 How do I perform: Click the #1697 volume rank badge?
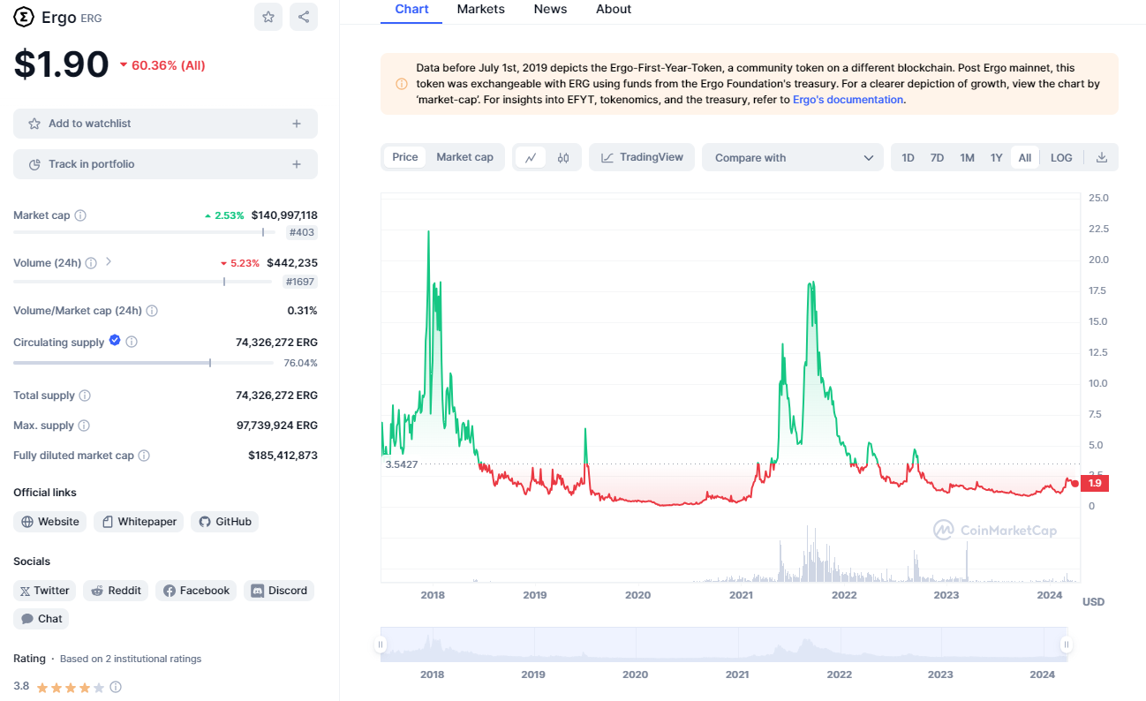pos(300,282)
